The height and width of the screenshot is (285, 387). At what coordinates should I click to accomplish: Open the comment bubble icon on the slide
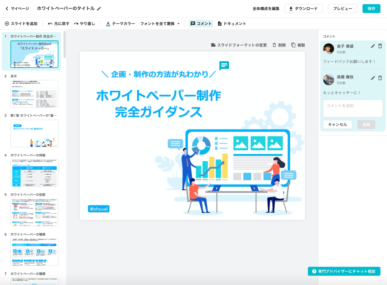[x=224, y=66]
